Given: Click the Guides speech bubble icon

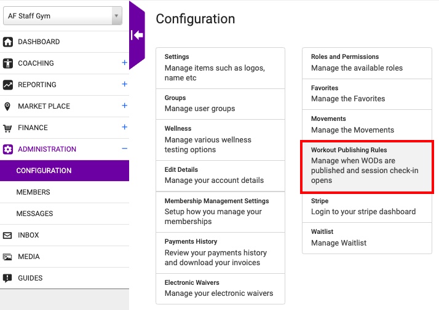Looking at the screenshot, I should pos(7,278).
